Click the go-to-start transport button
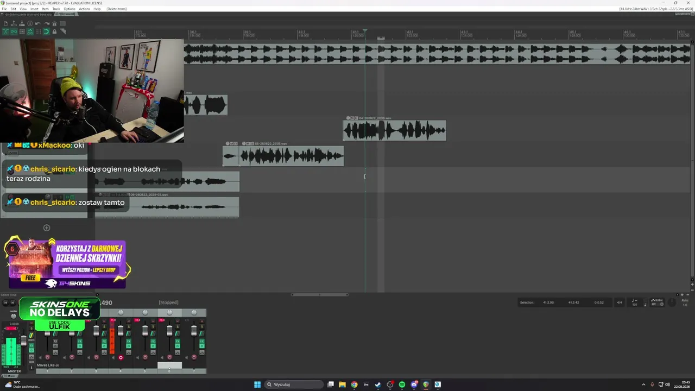The width and height of the screenshot is (695, 391). 5,302
